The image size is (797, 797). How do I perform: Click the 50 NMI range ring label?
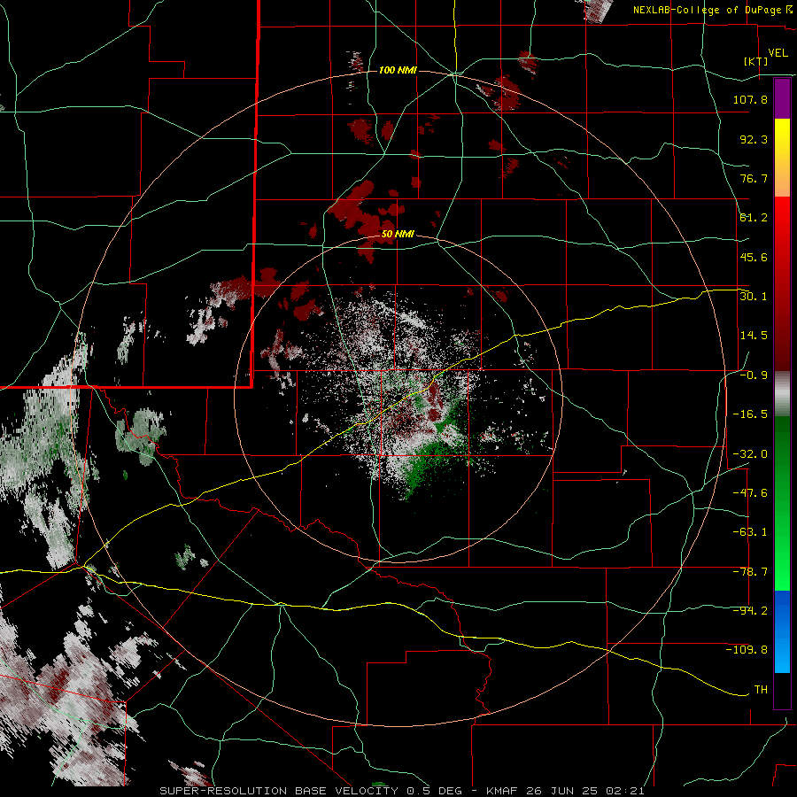click(x=398, y=235)
